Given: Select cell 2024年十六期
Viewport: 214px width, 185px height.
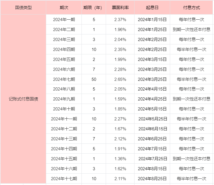Looking at the screenshot, I should pos(64,168).
